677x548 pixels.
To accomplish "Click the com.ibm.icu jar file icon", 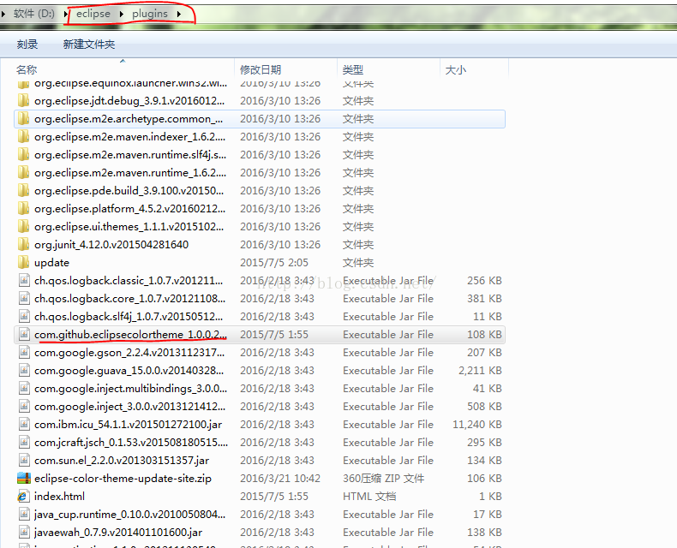I will [24, 424].
